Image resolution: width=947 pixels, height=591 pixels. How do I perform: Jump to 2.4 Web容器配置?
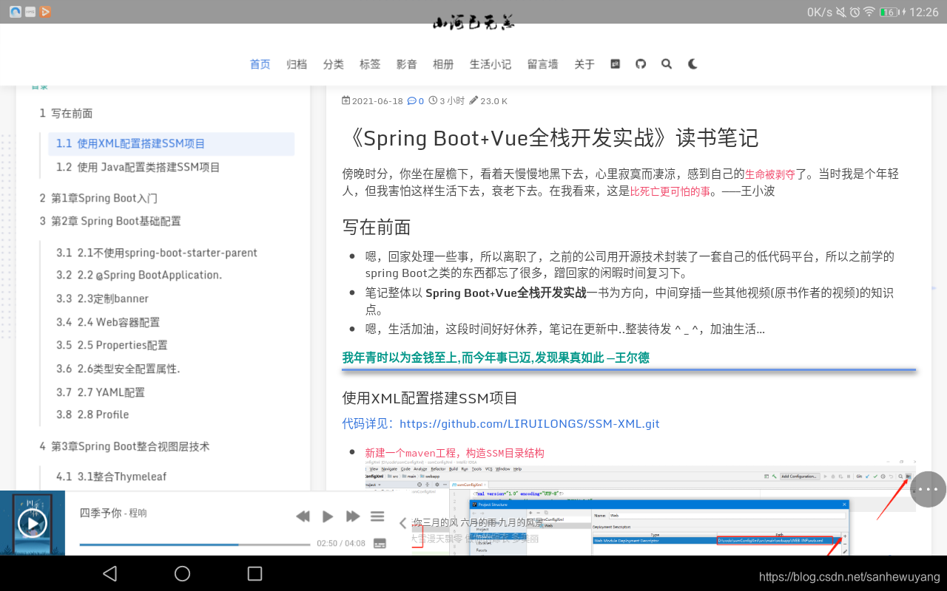click(108, 322)
